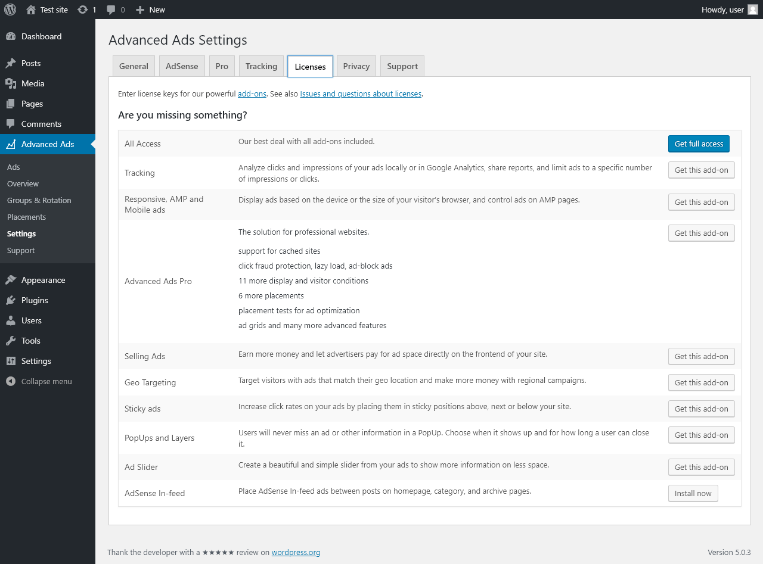Click the Media icon in sidebar
Screen dimensions: 763x564
pos(11,83)
